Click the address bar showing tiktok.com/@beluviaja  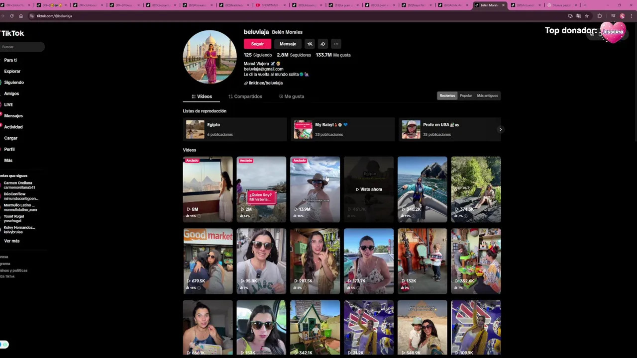click(299, 16)
